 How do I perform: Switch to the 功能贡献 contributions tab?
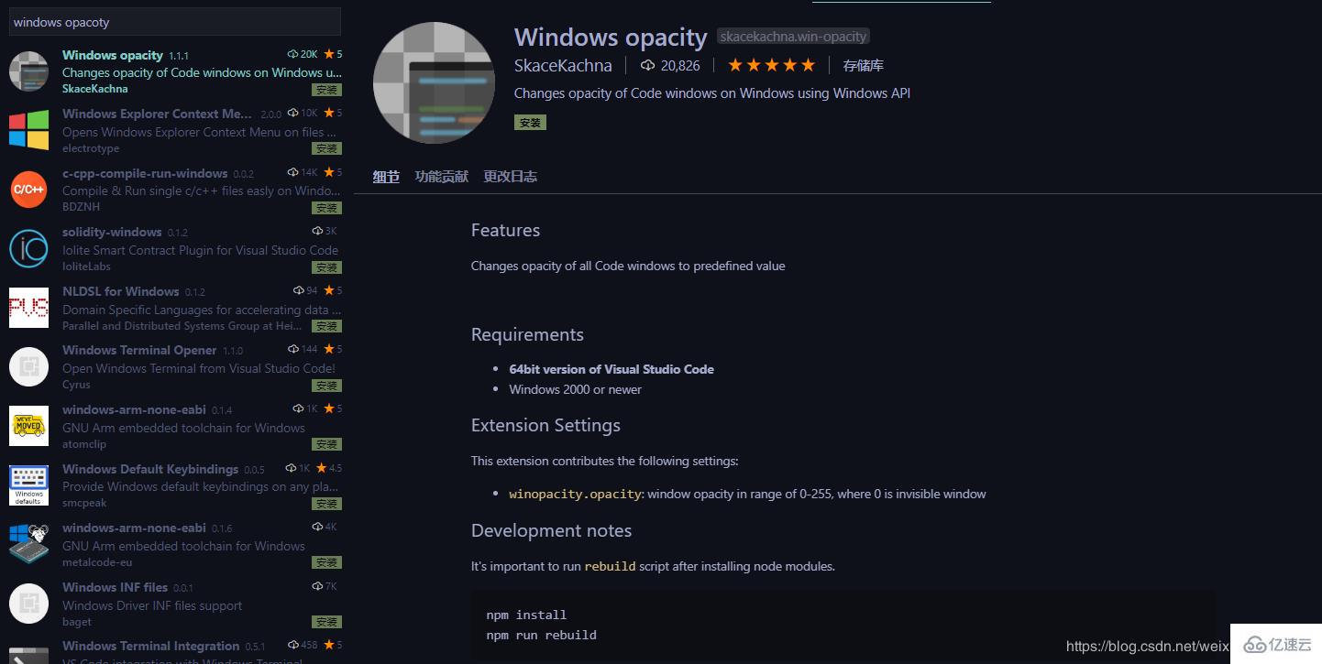click(441, 177)
